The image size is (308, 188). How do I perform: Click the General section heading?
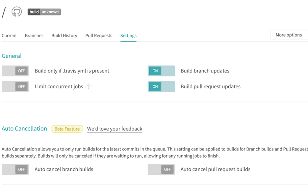(11, 56)
